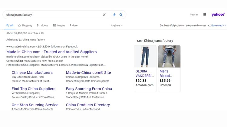Open the China Products Directory sitelink

pyautogui.click(x=88, y=105)
